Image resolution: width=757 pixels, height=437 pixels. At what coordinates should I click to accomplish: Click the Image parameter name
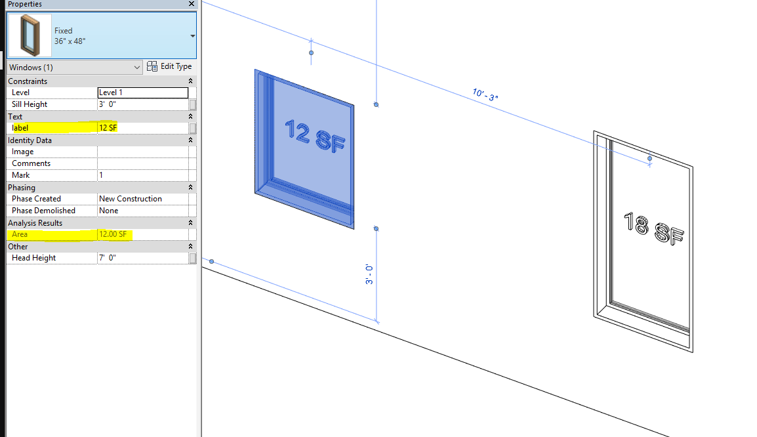[x=23, y=152]
